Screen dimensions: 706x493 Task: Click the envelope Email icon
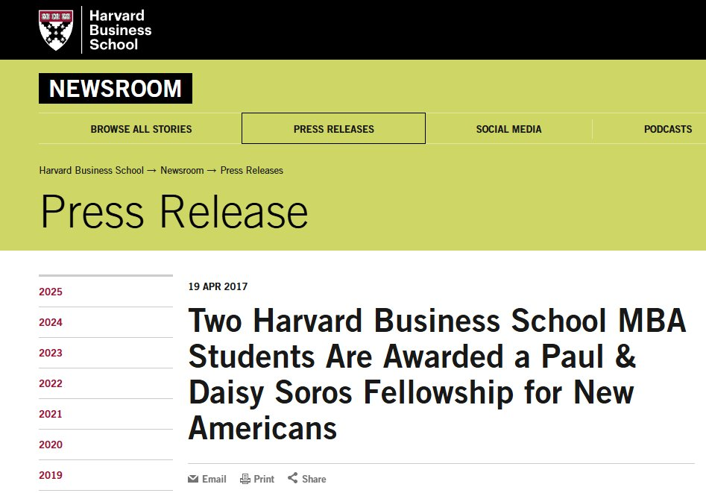click(x=194, y=479)
